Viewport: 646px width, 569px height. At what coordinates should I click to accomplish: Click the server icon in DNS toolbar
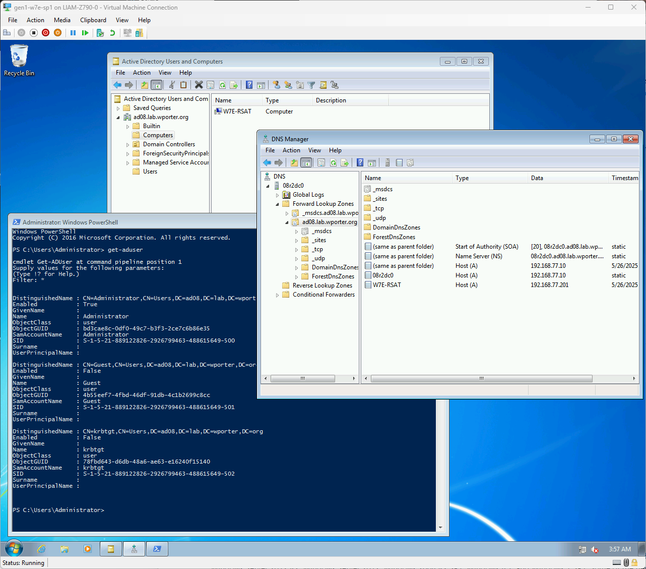(387, 162)
